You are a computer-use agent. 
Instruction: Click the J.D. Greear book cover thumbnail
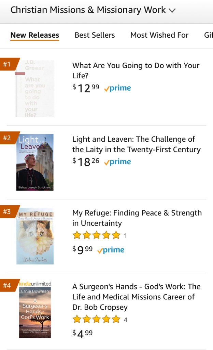point(35,89)
